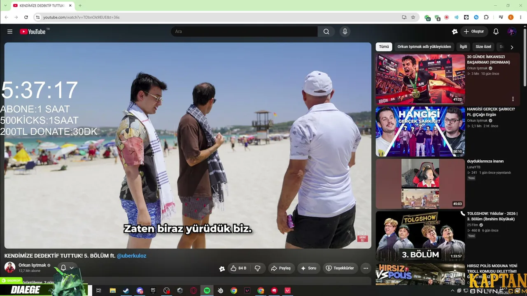Click the YouTube search field 'Ara'

tap(244, 32)
